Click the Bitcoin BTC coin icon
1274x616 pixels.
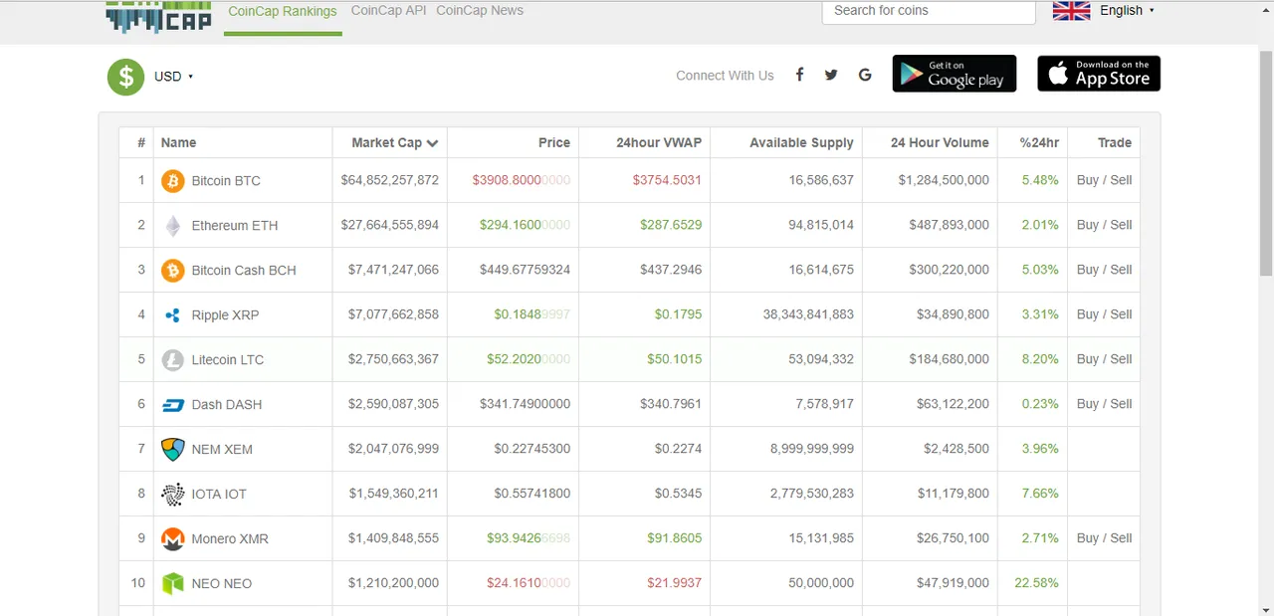click(x=173, y=181)
